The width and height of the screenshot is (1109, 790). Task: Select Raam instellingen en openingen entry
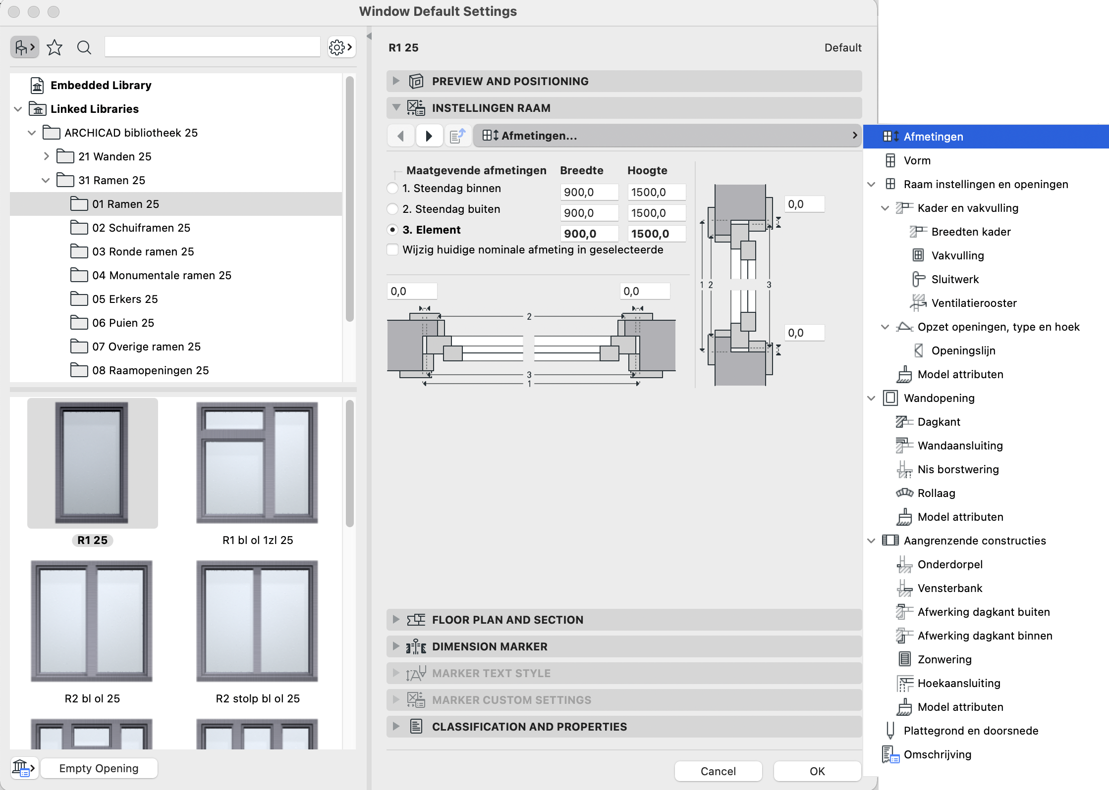click(x=986, y=184)
